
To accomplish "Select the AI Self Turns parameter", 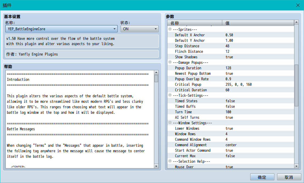I will tap(231, 117).
